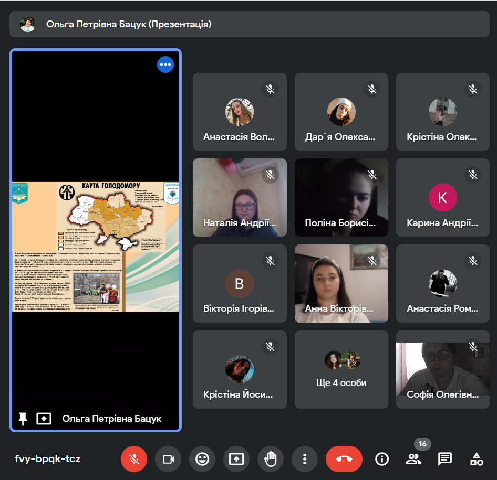Image resolution: width=497 pixels, height=480 pixels.
Task: Select the Вікторія Ігорів... participant tile
Action: (240, 283)
